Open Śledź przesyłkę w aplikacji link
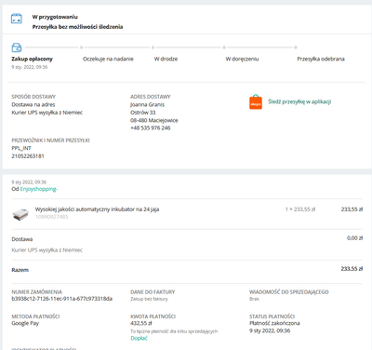Viewport: 372px width, 350px height. pos(299,101)
